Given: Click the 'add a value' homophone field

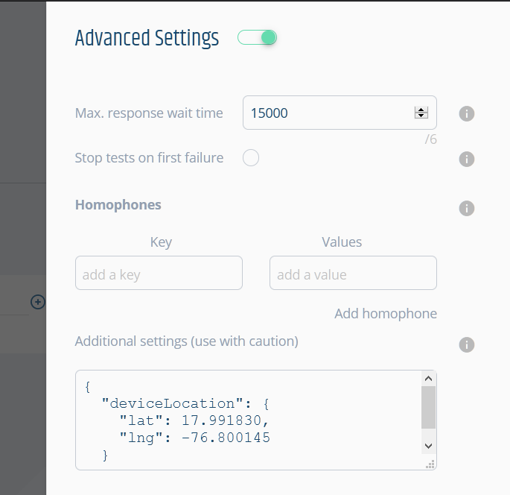Looking at the screenshot, I should coord(353,273).
